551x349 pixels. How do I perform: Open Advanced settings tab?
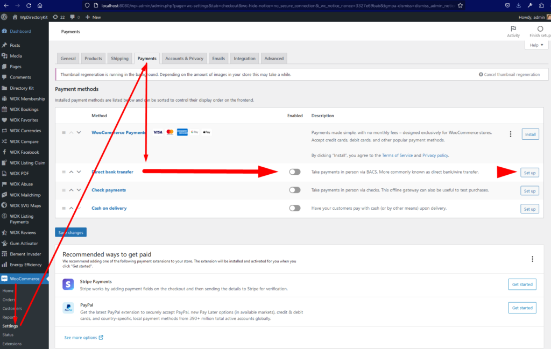(274, 58)
